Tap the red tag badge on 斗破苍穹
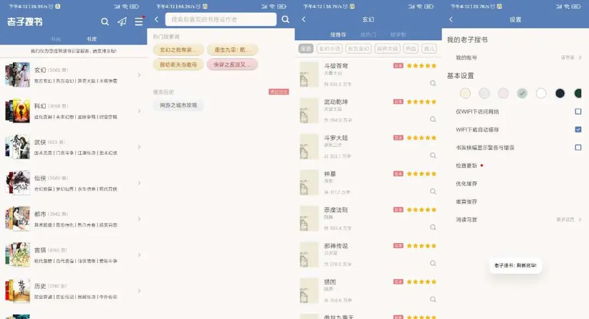The width and height of the screenshot is (589, 319). tap(398, 66)
